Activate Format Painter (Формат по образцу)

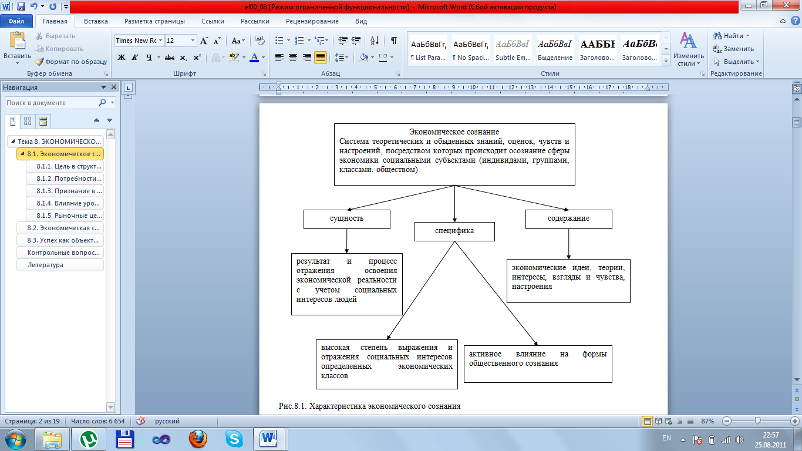[x=70, y=62]
